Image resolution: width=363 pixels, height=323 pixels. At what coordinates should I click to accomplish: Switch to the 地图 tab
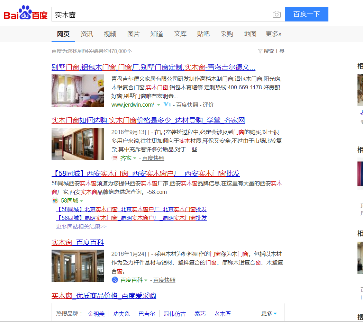pos(250,34)
